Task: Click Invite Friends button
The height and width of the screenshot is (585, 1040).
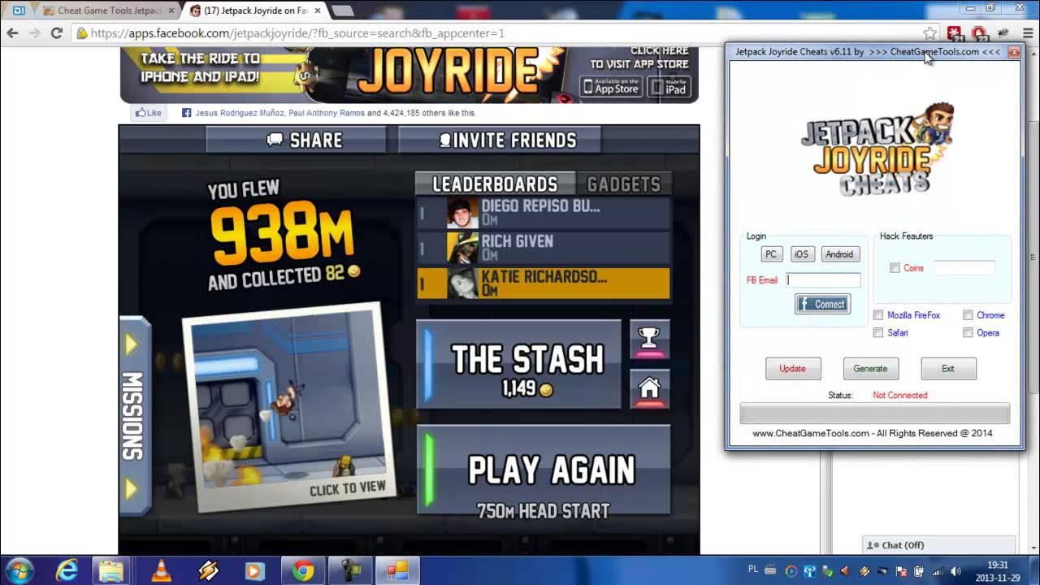Action: (x=500, y=140)
